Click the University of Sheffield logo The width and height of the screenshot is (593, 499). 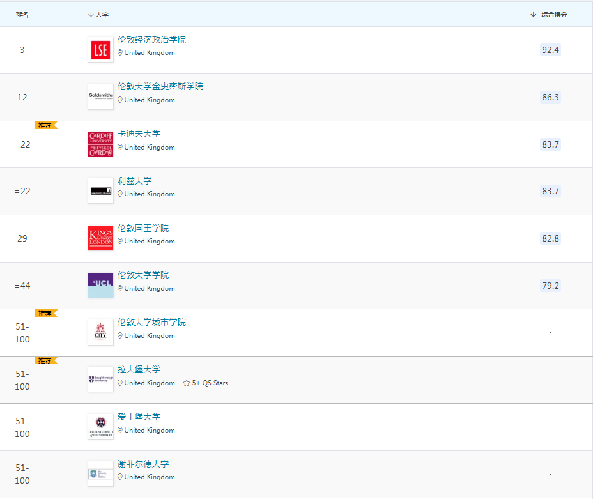pos(100,474)
